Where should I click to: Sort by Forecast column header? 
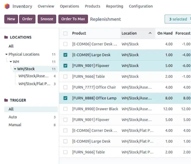(183, 33)
